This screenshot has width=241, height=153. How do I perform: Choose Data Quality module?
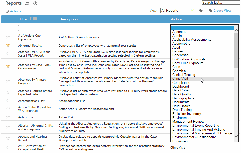[202, 94]
